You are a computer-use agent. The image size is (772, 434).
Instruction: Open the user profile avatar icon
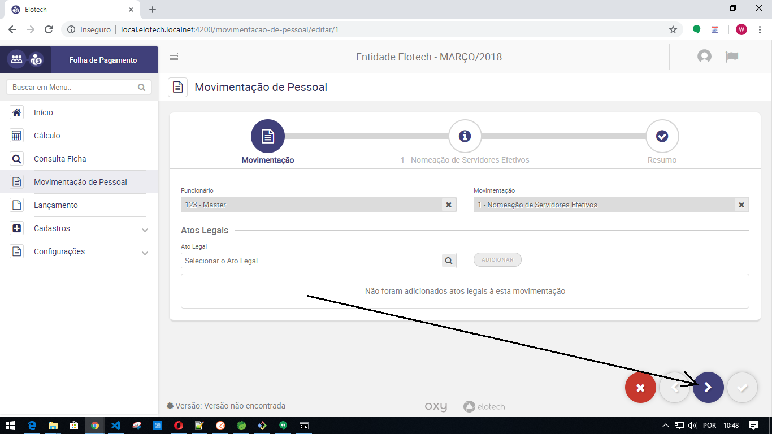coord(704,57)
